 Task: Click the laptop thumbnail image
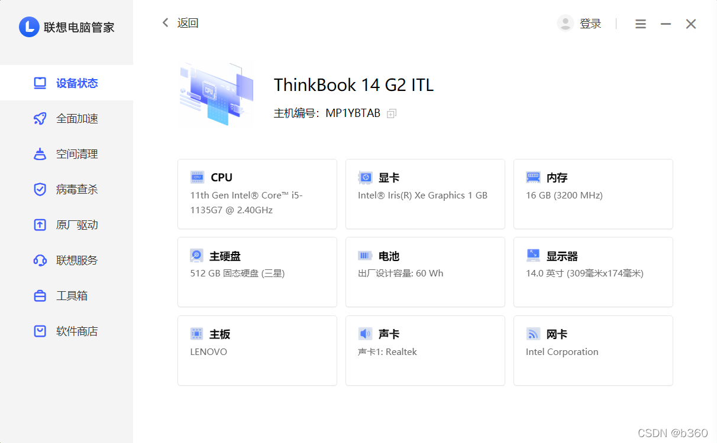(x=217, y=93)
